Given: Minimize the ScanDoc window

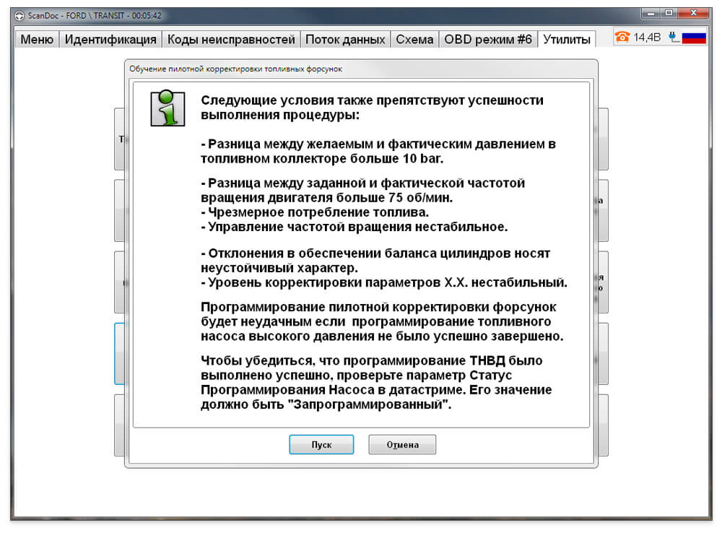Looking at the screenshot, I should 651,13.
